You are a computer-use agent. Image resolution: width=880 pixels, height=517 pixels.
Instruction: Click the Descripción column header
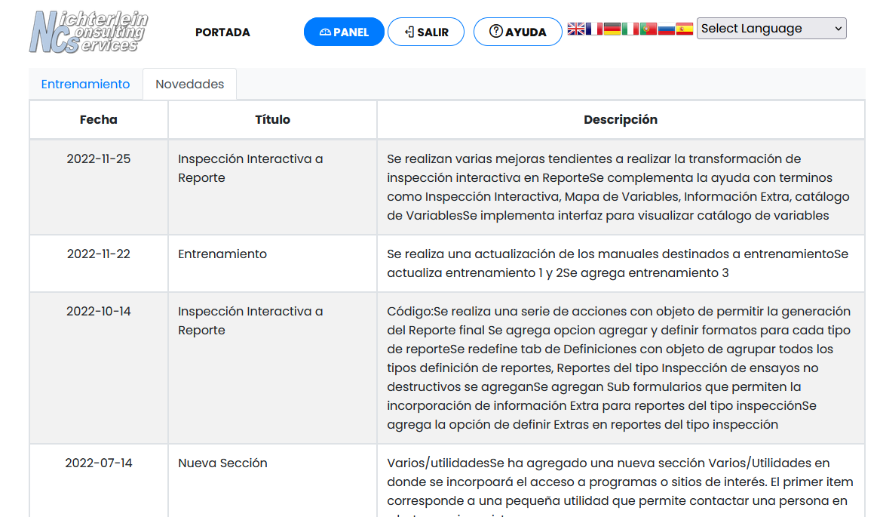tap(620, 120)
